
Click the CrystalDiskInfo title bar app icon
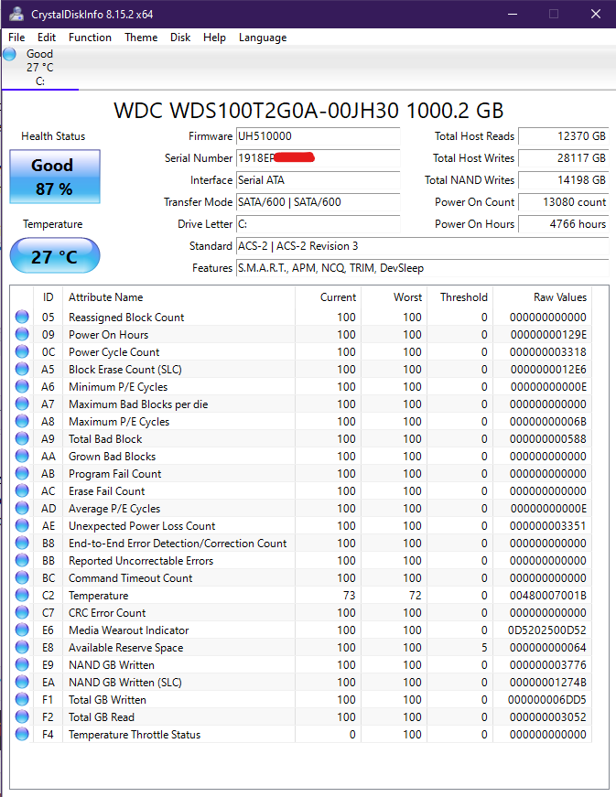pyautogui.click(x=16, y=15)
